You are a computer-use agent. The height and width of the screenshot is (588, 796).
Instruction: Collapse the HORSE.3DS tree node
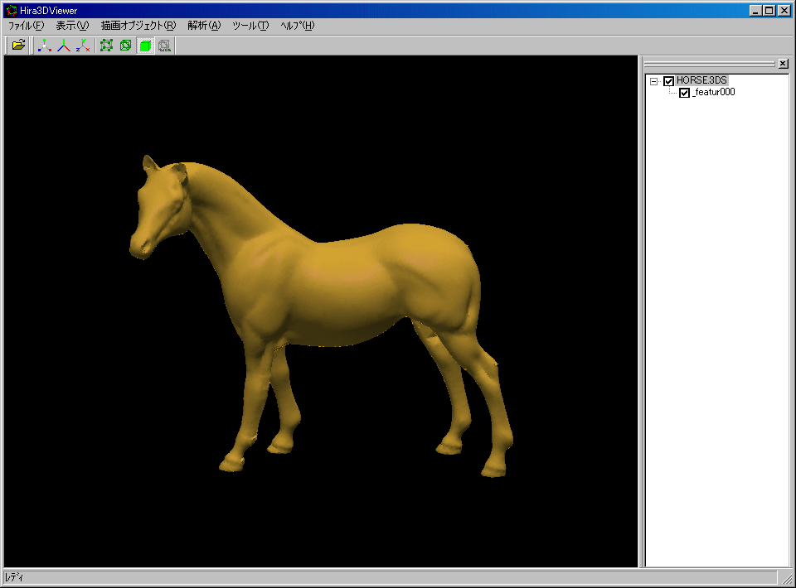click(653, 81)
